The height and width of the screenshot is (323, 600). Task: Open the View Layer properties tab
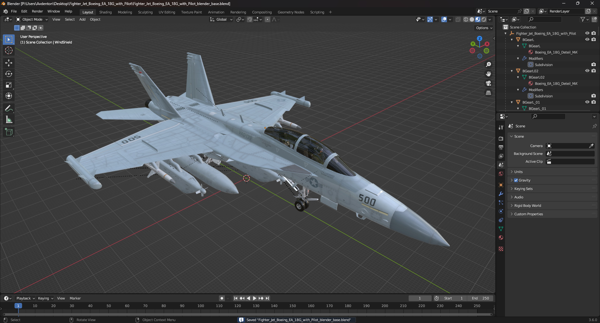click(501, 156)
